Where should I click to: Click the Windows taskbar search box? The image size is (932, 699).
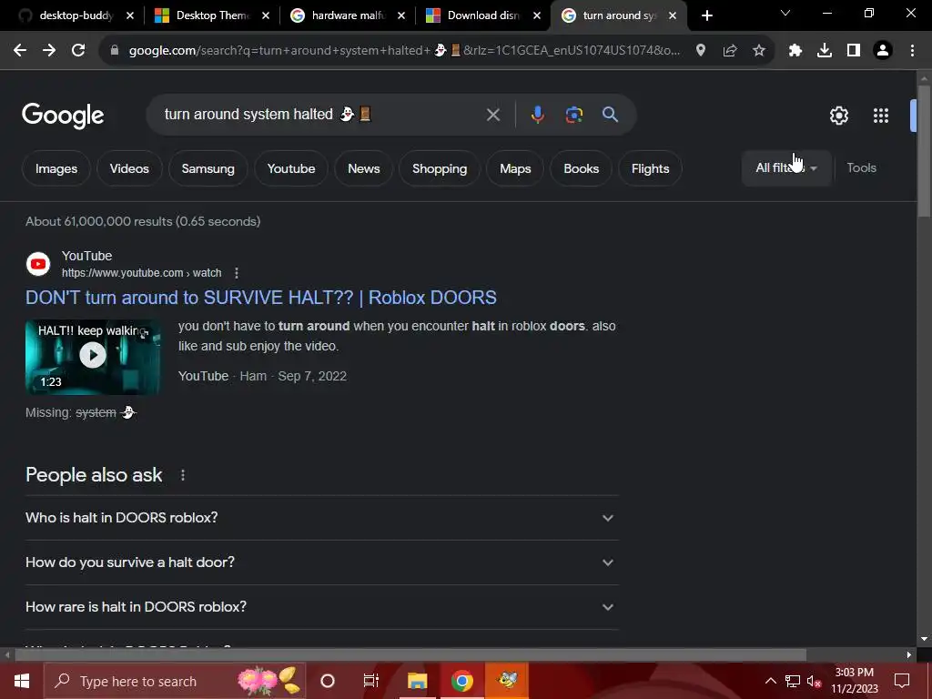click(x=175, y=681)
